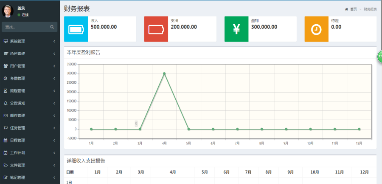This screenshot has width=382, height=184.
Task: Click the 系统管理 monitor icon
Action: click(x=6, y=41)
